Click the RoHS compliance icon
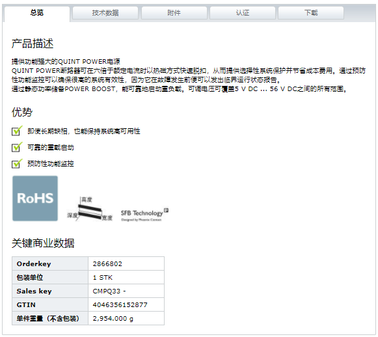This screenshot has width=378, height=337. tap(35, 198)
